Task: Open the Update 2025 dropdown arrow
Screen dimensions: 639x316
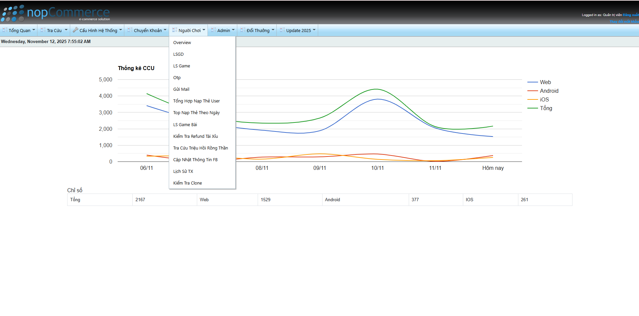Action: (314, 30)
